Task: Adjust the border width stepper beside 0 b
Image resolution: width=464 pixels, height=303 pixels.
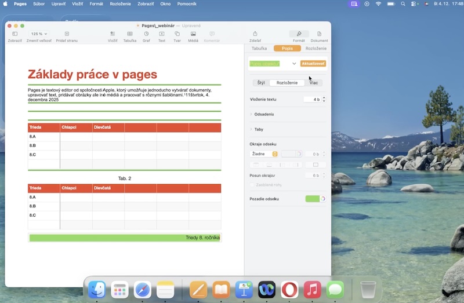Action: point(324,154)
